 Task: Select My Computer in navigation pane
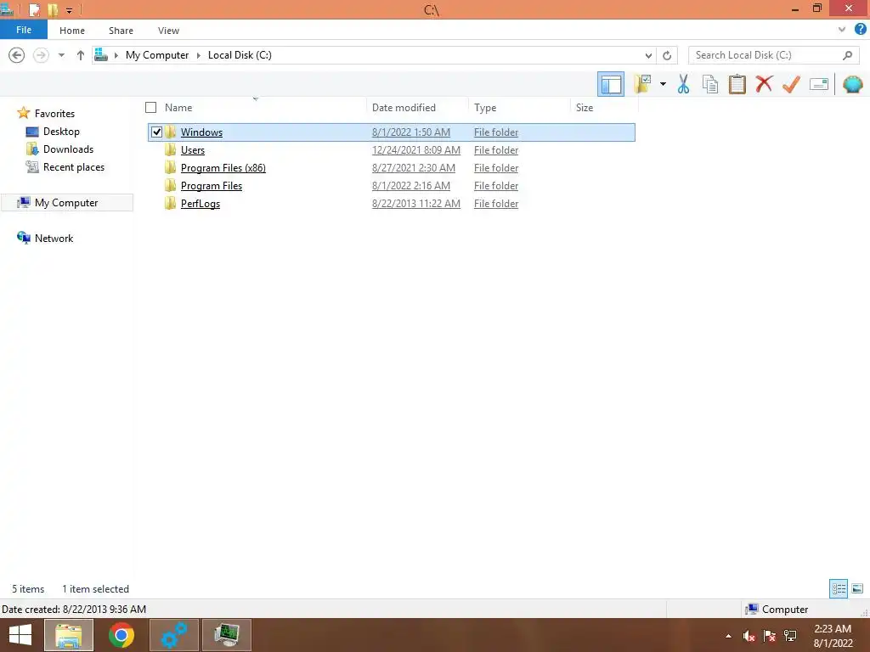[66, 202]
